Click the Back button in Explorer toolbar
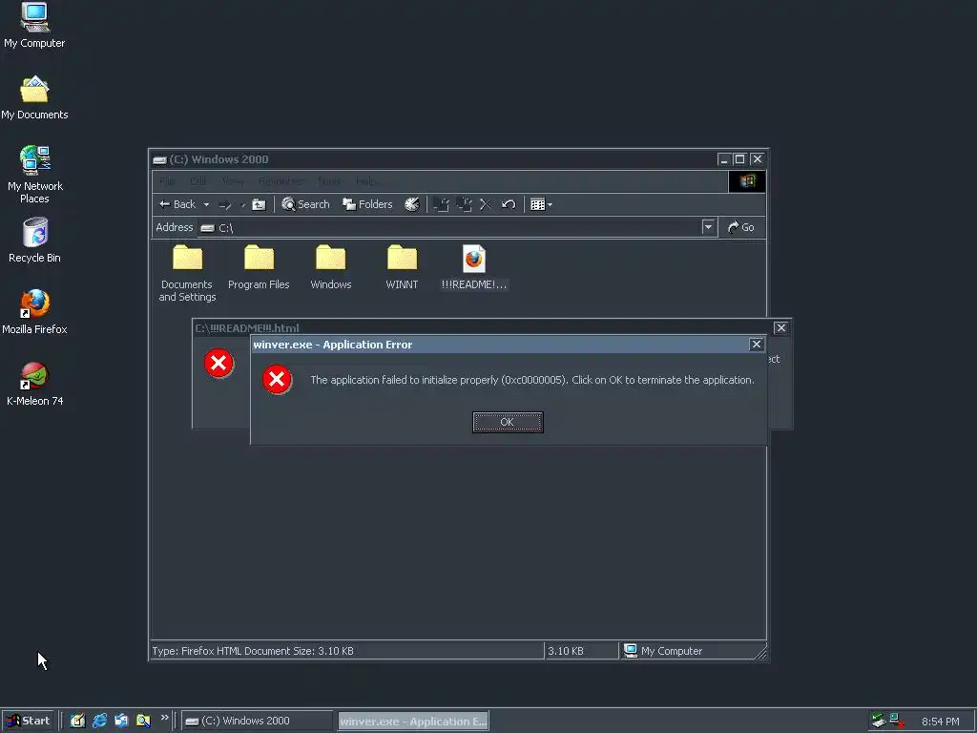 tap(177, 204)
